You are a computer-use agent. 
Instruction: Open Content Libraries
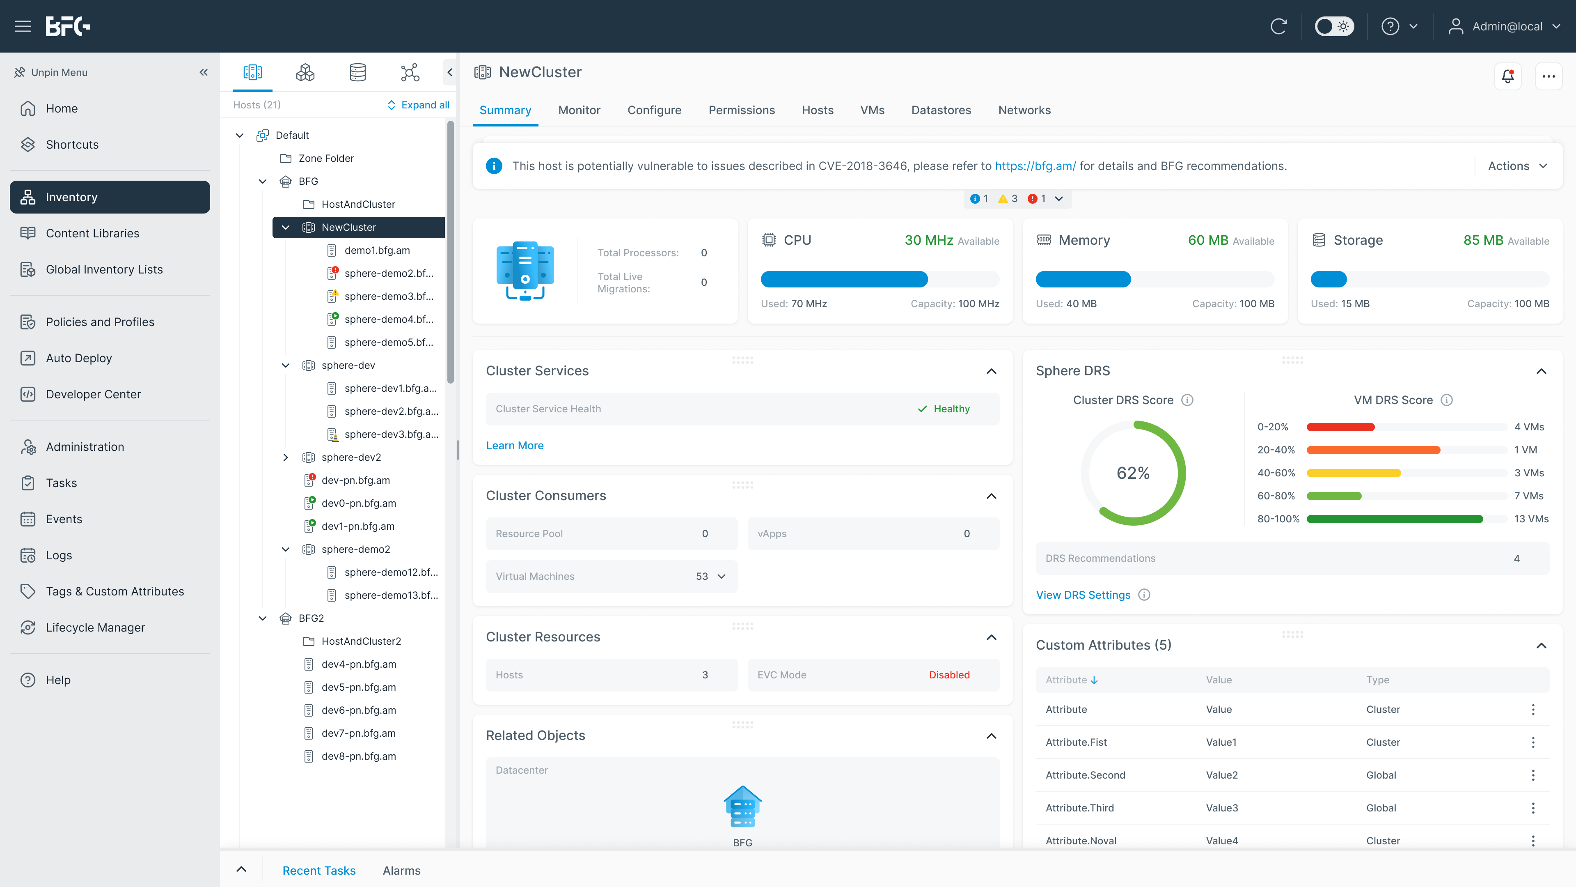(110, 233)
